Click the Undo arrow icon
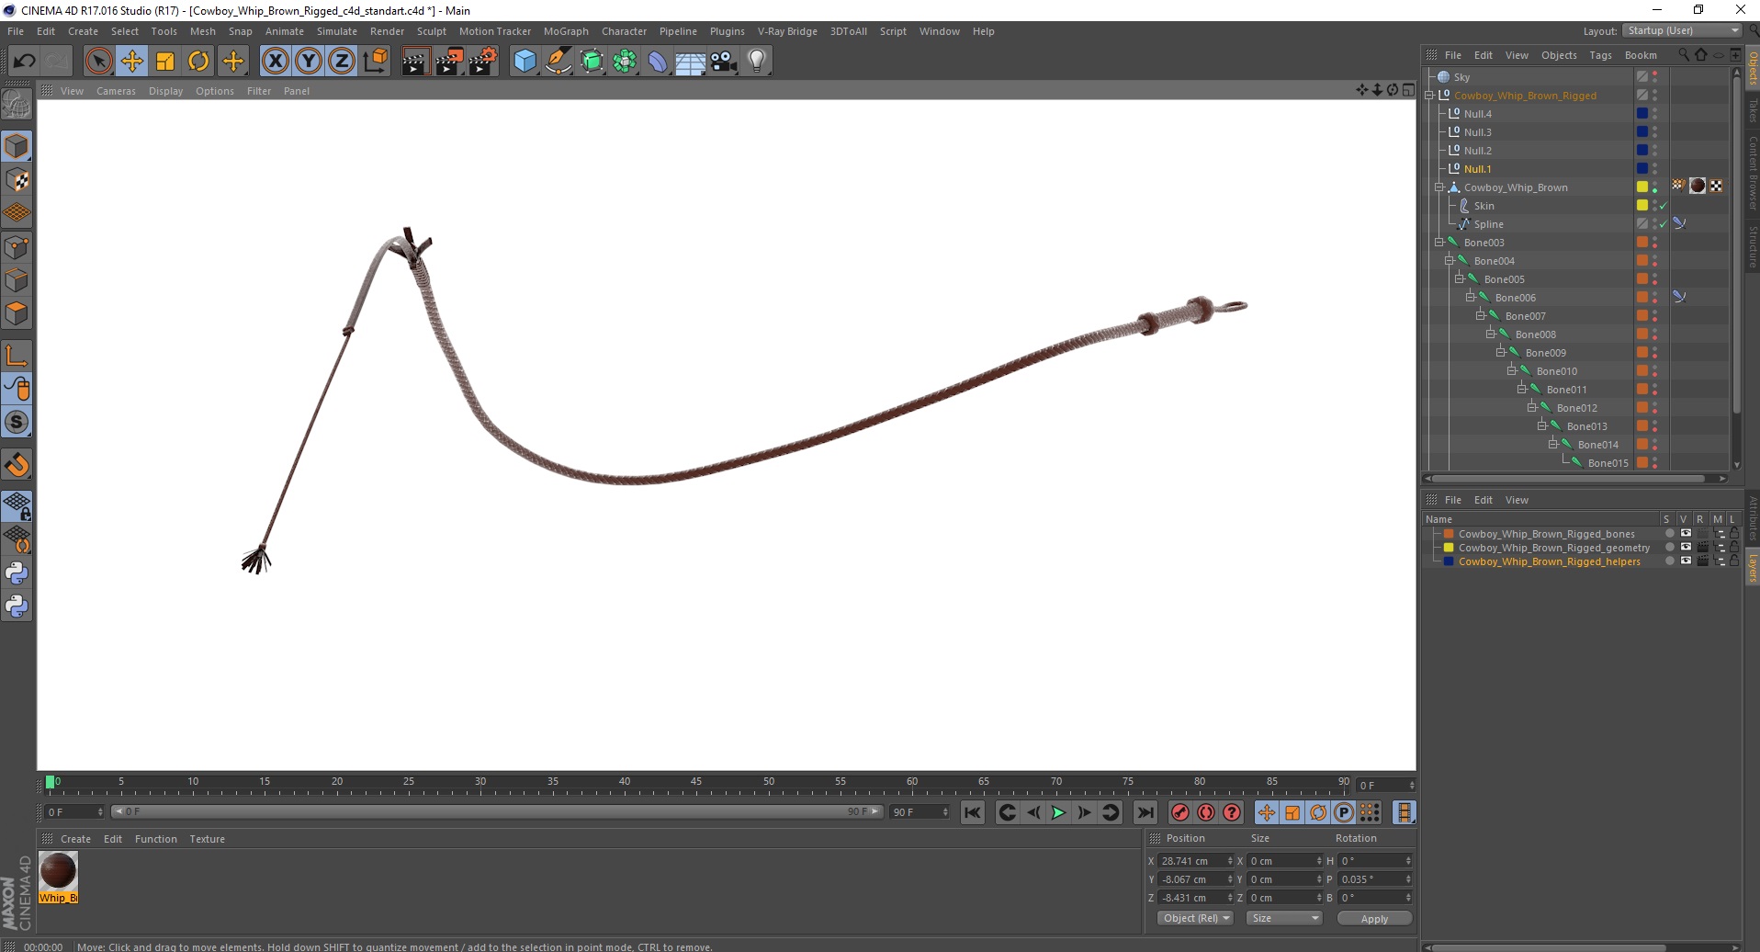The image size is (1760, 952). [x=24, y=62]
